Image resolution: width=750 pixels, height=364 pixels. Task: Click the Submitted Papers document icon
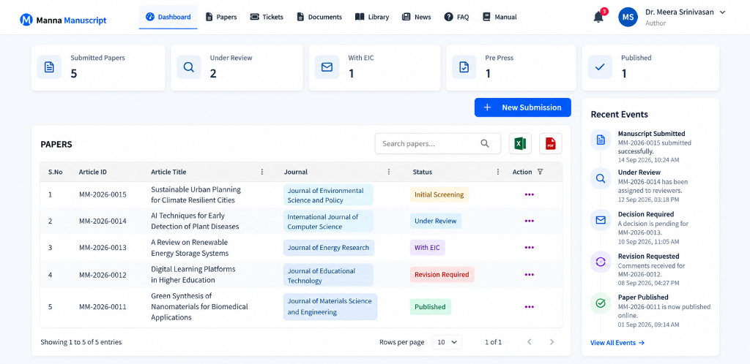tap(49, 67)
